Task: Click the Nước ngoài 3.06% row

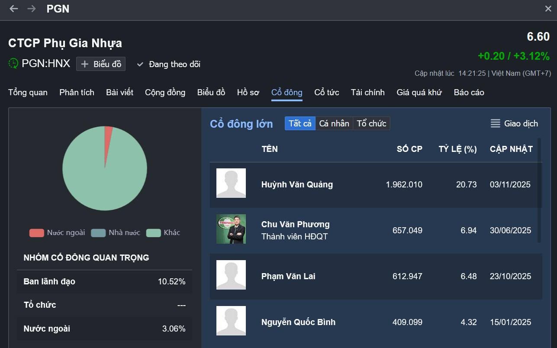Action: [x=104, y=329]
